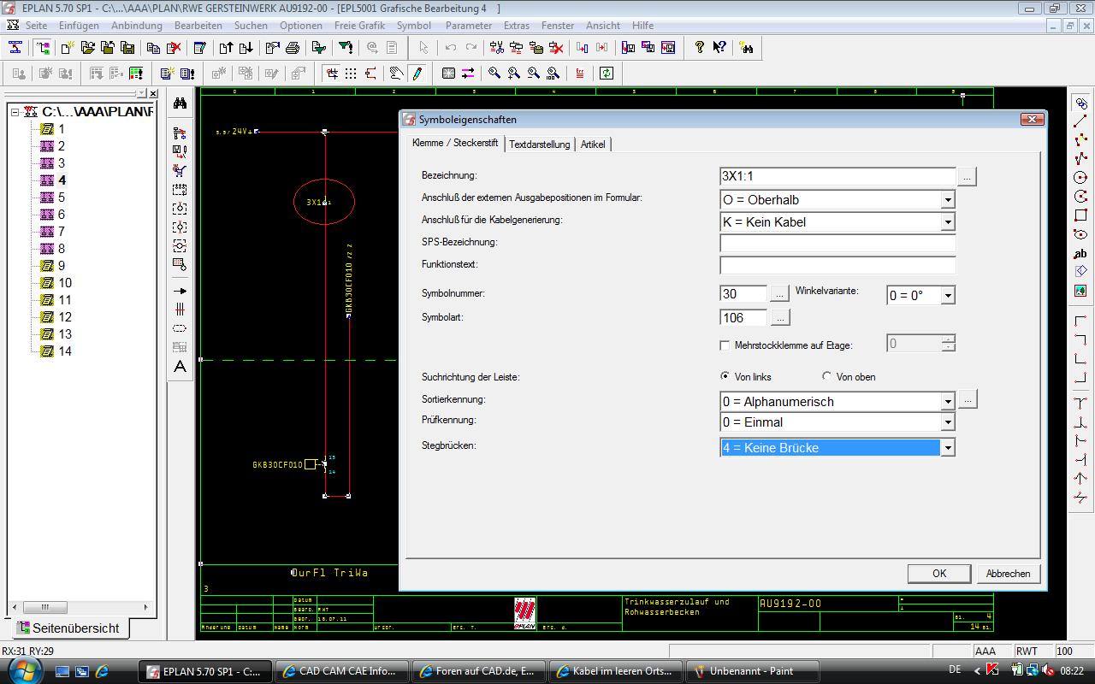Image resolution: width=1095 pixels, height=684 pixels.
Task: Enable Mehrstockklemme auf Etage checkbox
Action: point(725,345)
